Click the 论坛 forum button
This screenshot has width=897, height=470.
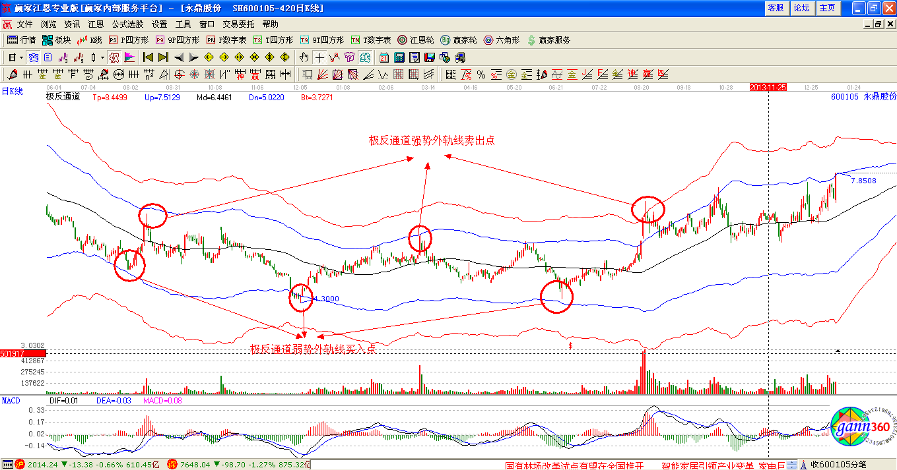tap(801, 8)
